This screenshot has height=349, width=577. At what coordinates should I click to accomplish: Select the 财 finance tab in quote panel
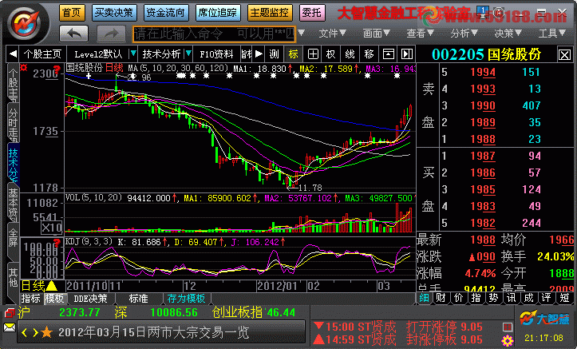click(x=441, y=298)
